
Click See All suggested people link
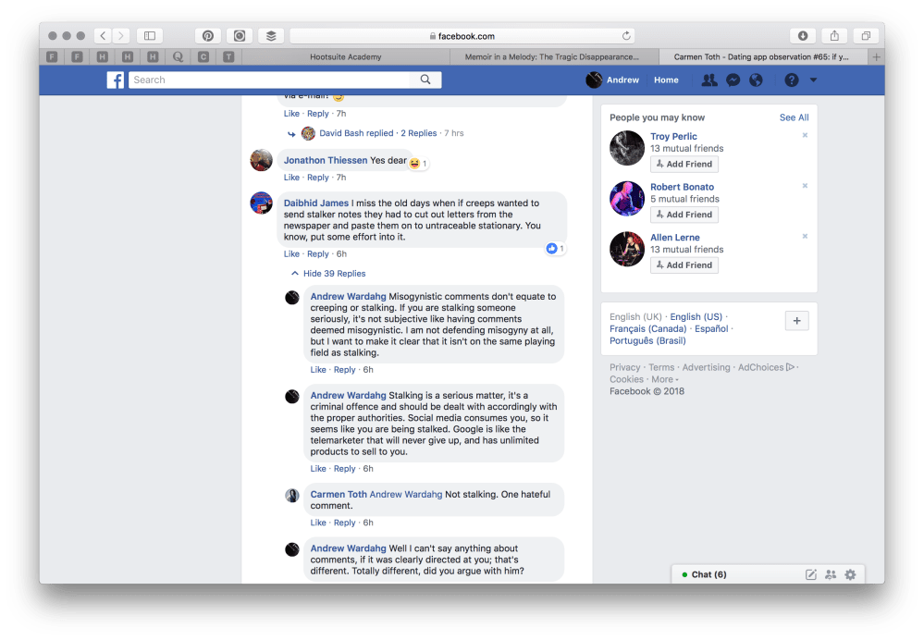(794, 117)
